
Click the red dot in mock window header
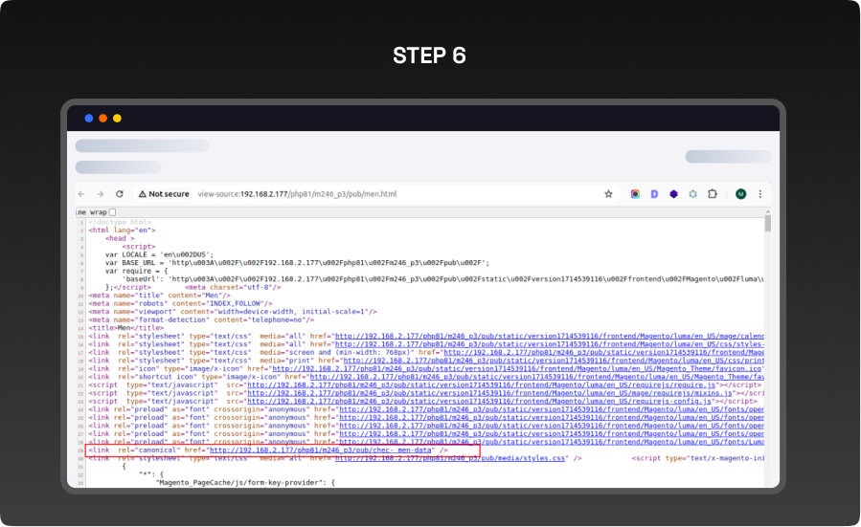pos(103,119)
